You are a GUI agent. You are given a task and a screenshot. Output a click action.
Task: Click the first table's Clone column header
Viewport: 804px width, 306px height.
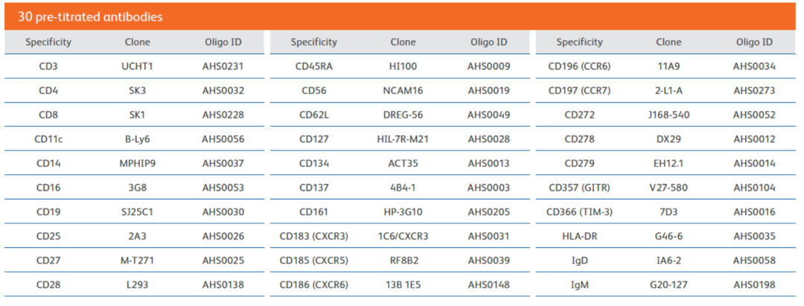pos(138,42)
